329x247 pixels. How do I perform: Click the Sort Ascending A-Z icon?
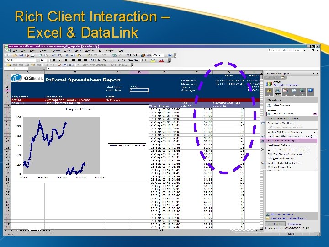pos(129,55)
